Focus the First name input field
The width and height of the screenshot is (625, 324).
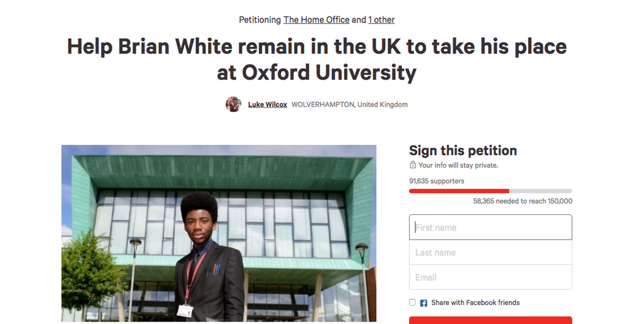point(491,228)
